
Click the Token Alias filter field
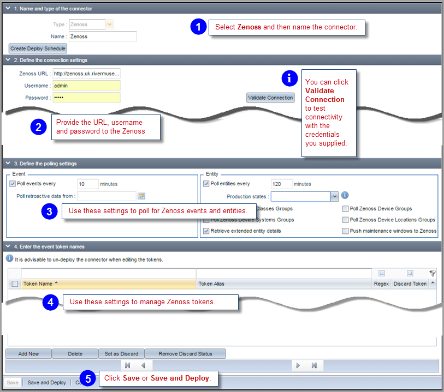tap(284, 273)
